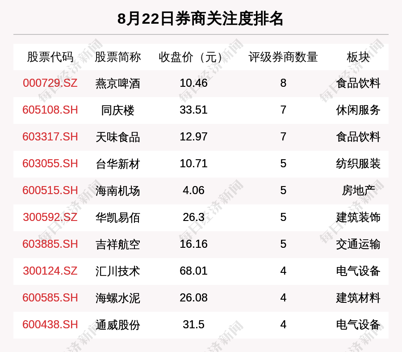Image resolution: width=402 pixels, height=352 pixels.
Task: Click the closing price 31.5
Action: pos(193,325)
